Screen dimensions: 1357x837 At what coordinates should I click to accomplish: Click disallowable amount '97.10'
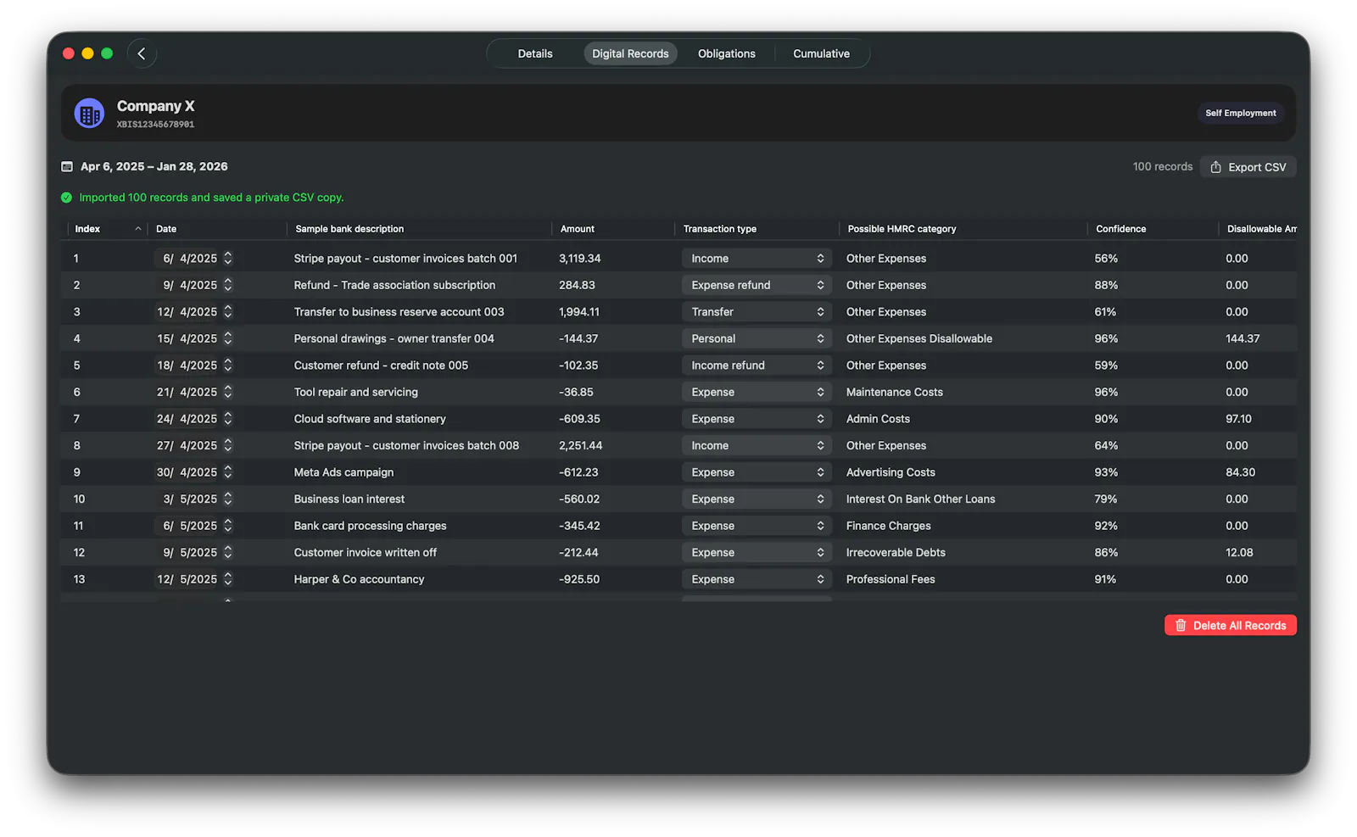pos(1238,419)
